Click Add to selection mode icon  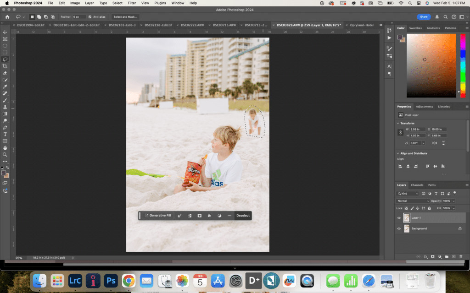39,17
